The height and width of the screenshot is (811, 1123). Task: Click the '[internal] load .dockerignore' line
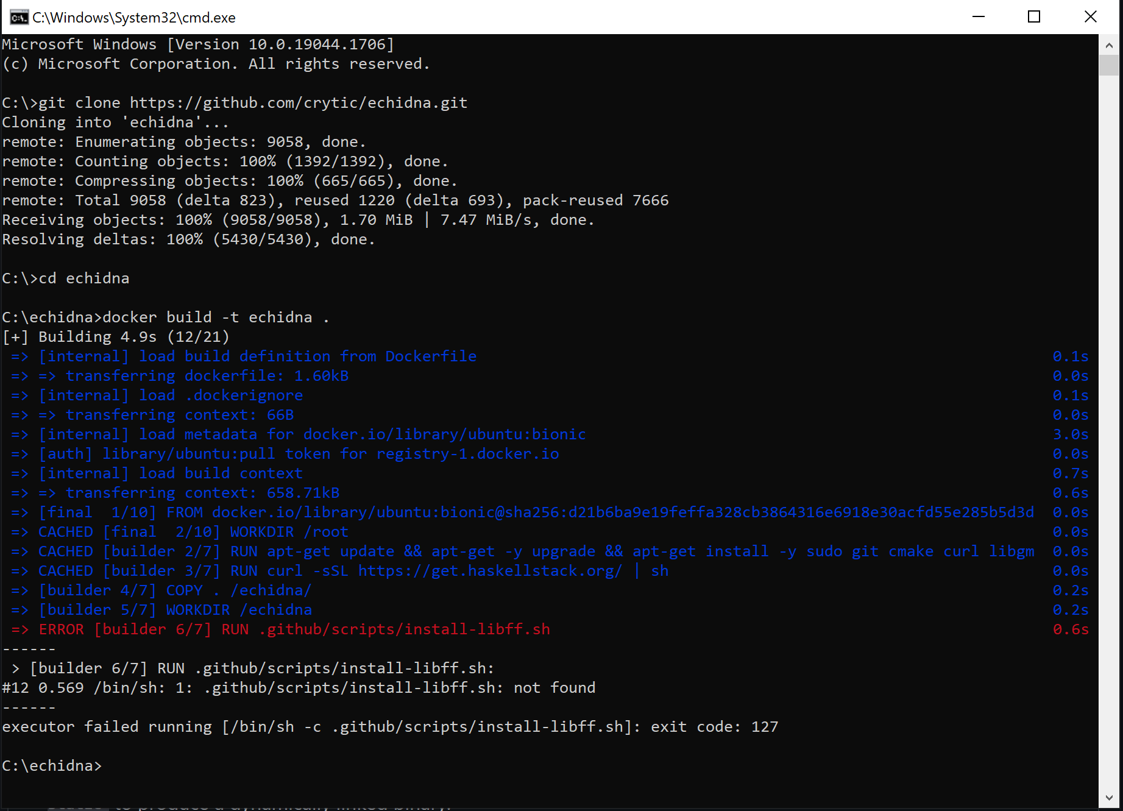click(x=157, y=395)
